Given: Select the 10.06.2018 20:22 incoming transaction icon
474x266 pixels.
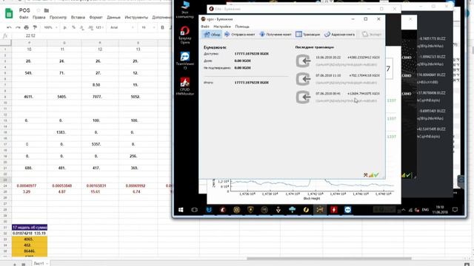Looking at the screenshot, I should 303,61.
